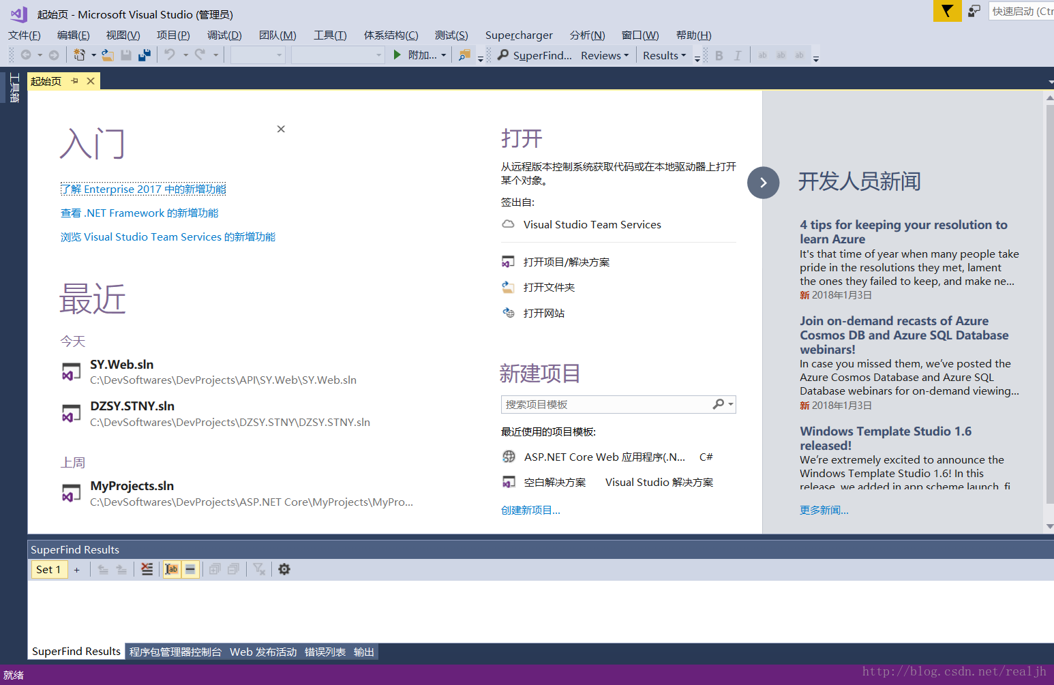The width and height of the screenshot is (1054, 685).
Task: Close the Start Page tab
Action: pyautogui.click(x=91, y=81)
